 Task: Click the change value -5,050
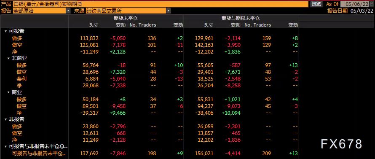pyautogui.click(x=118, y=38)
